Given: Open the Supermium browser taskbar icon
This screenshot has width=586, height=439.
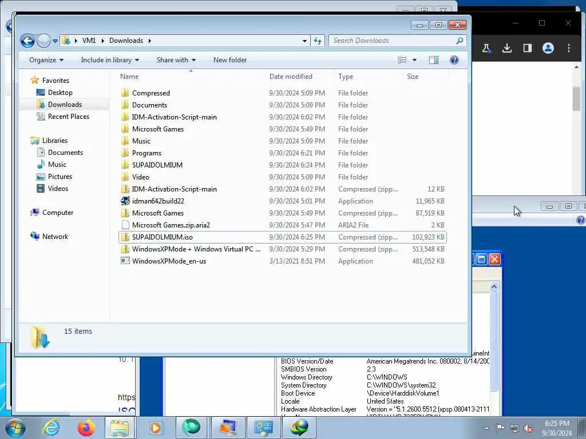Looking at the screenshot, I should (x=191, y=428).
